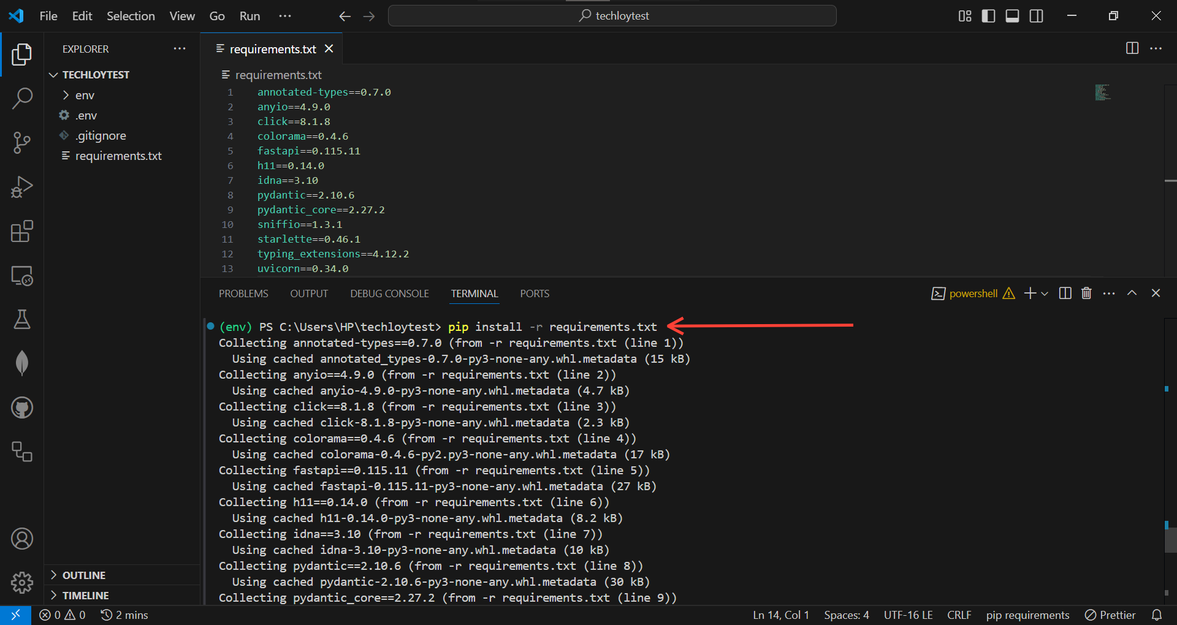Select the Run and Debug icon

tap(22, 187)
